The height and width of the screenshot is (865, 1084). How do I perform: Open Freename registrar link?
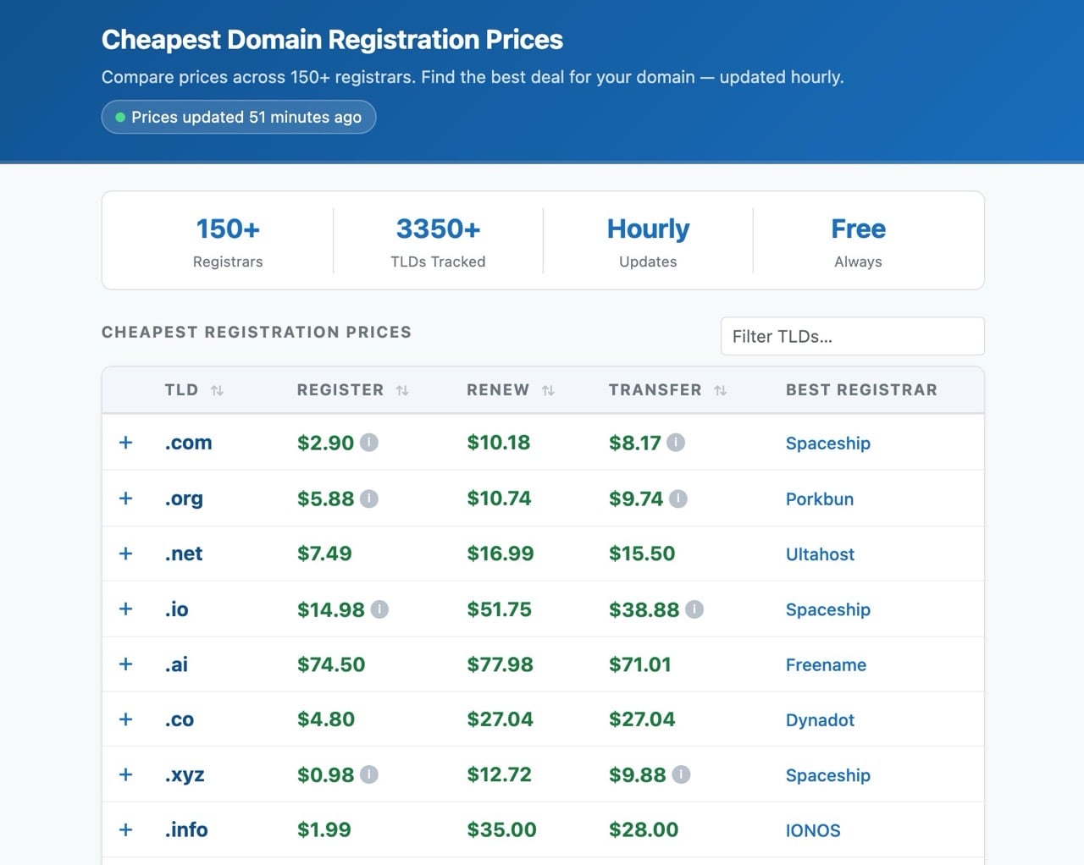[826, 665]
